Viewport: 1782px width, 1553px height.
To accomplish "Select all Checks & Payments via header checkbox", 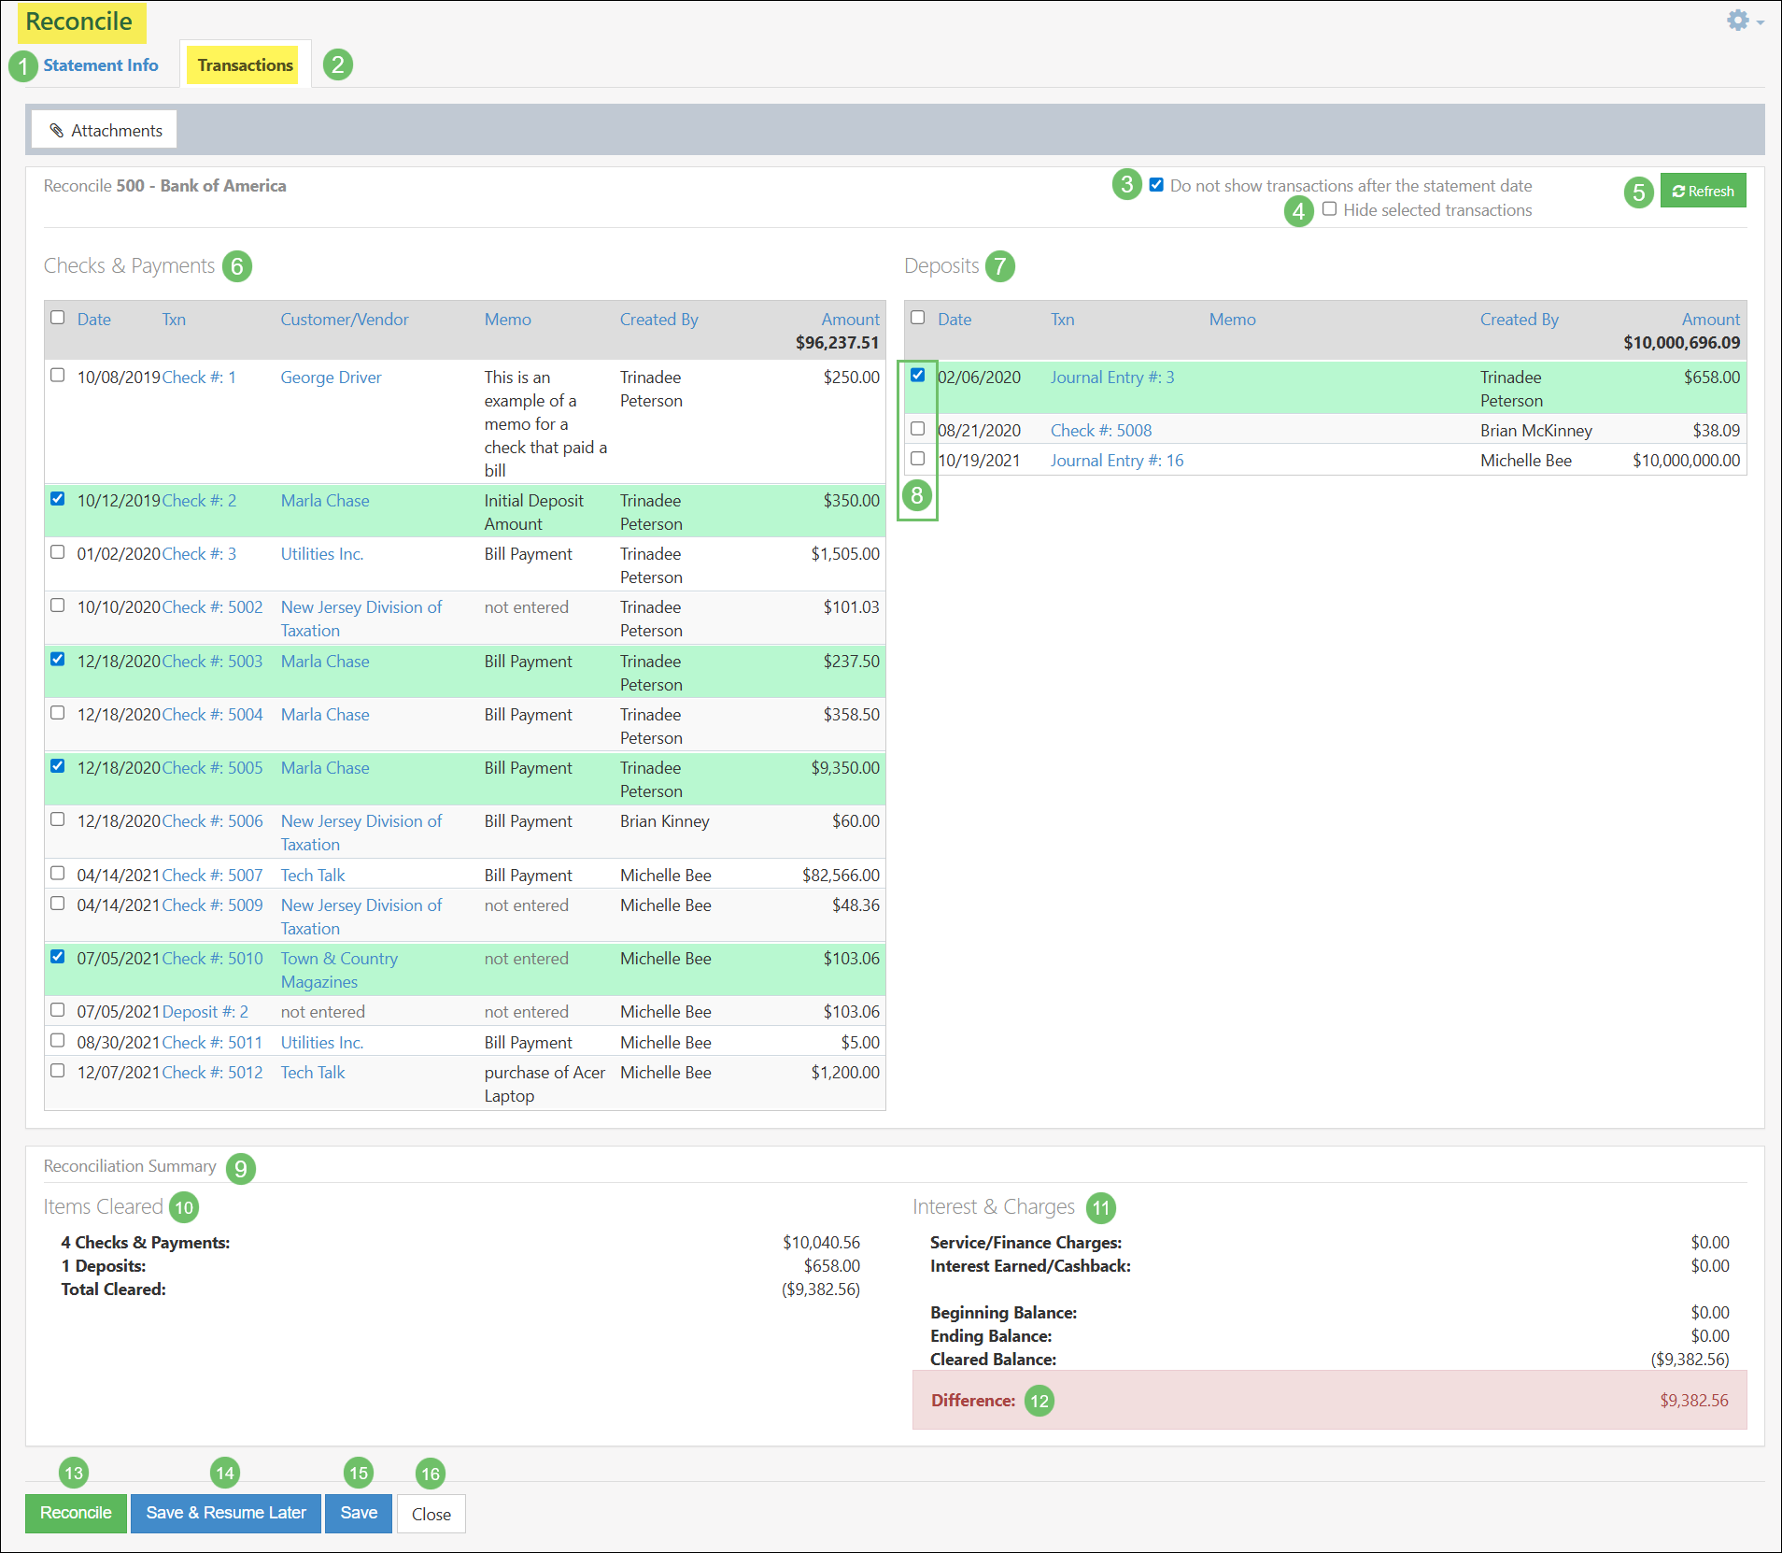I will pyautogui.click(x=58, y=318).
